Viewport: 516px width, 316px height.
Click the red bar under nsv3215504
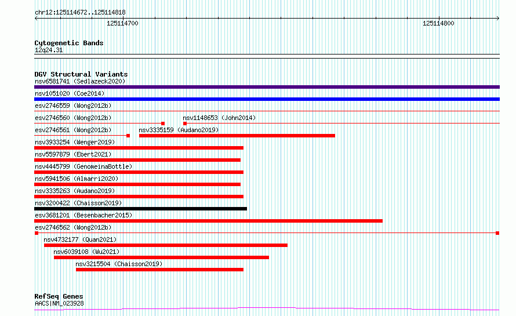(x=159, y=270)
